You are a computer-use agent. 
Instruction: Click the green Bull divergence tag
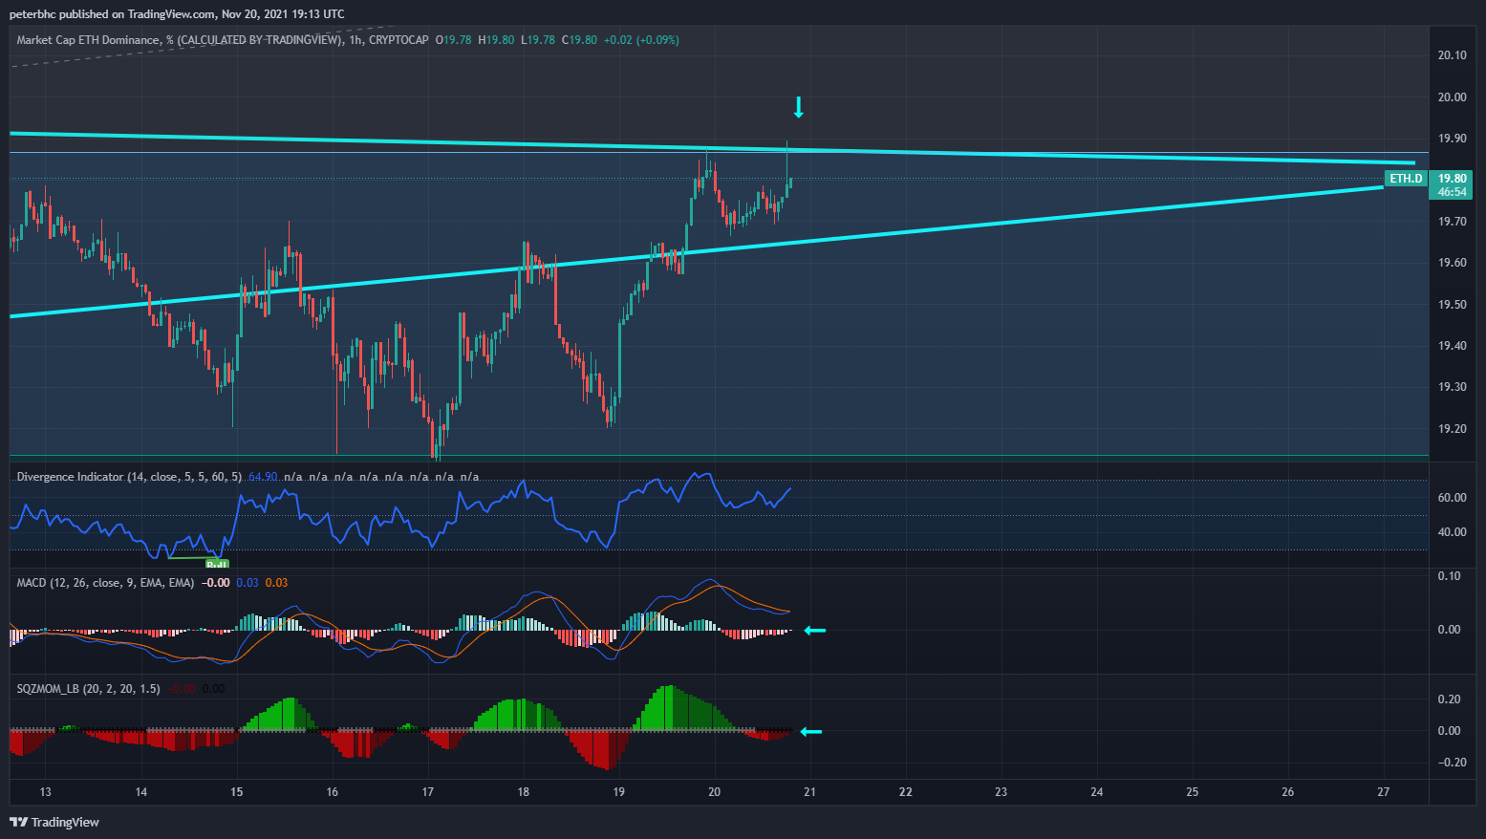(x=217, y=564)
